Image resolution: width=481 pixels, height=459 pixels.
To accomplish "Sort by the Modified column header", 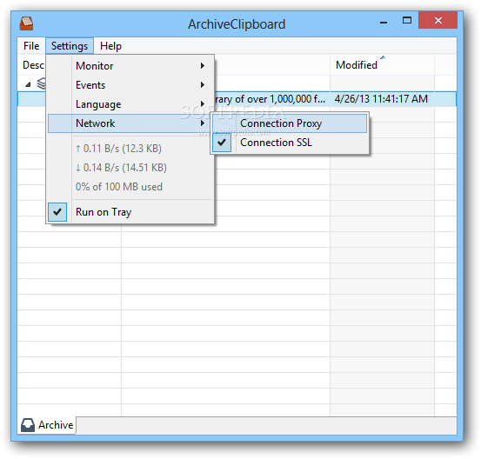I will tap(382, 65).
